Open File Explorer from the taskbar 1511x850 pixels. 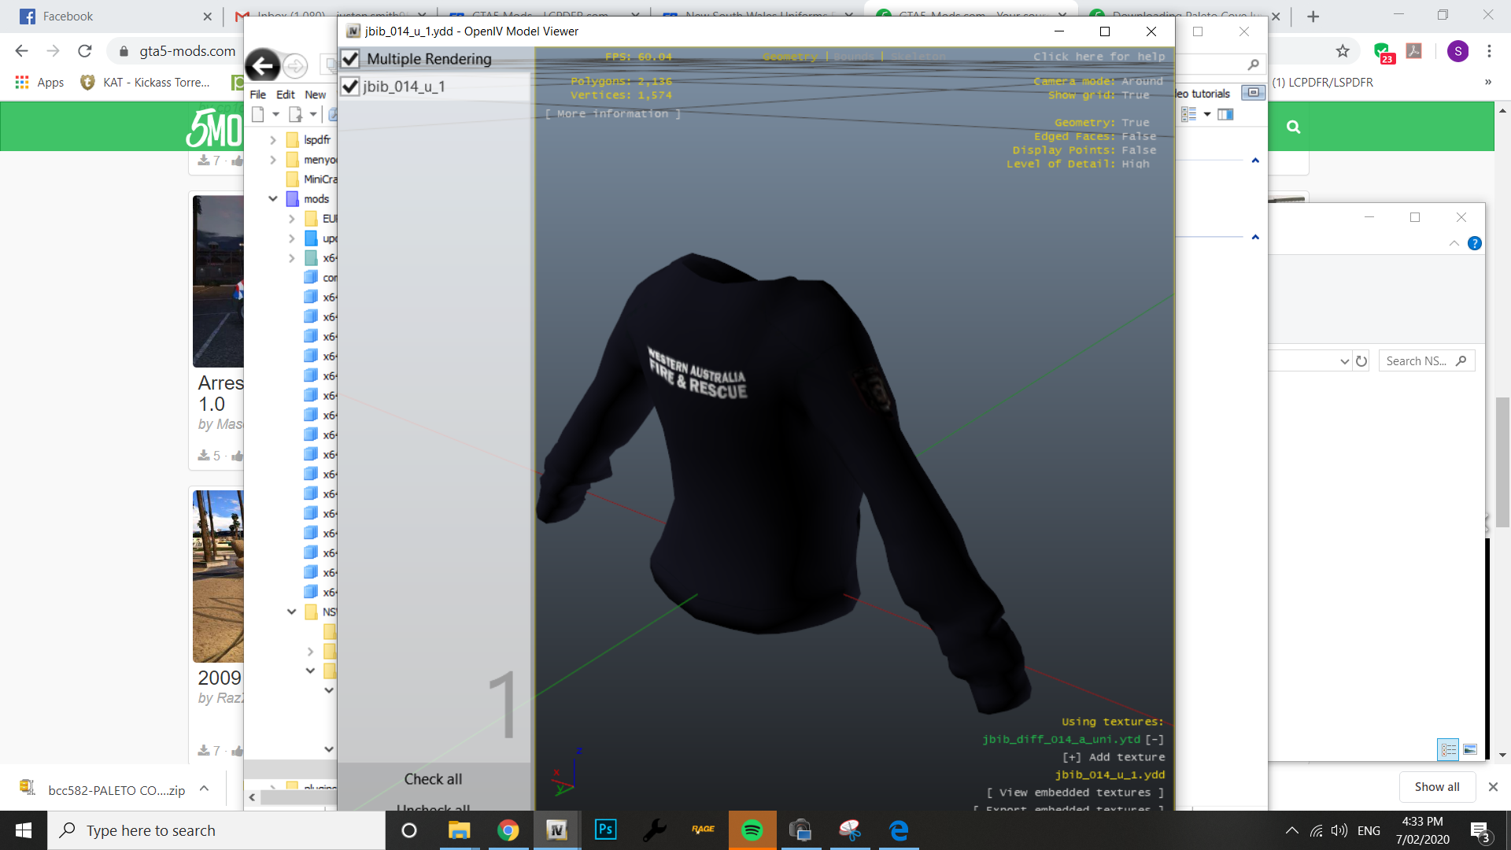point(459,830)
